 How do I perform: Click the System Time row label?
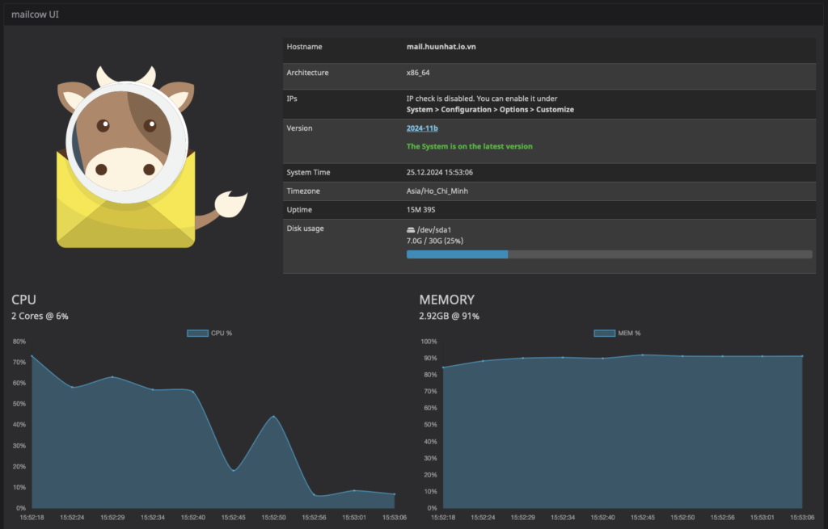308,172
